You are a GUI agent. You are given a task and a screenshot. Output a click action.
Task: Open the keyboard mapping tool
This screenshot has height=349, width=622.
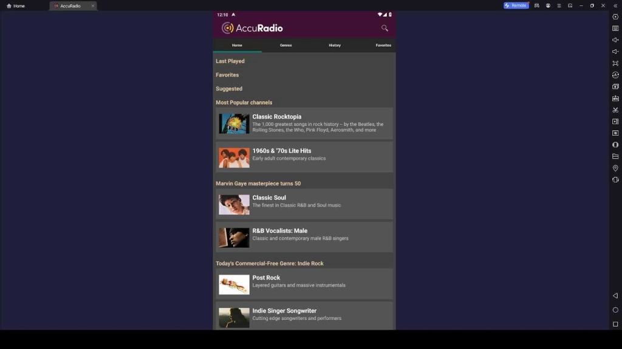pos(615,28)
